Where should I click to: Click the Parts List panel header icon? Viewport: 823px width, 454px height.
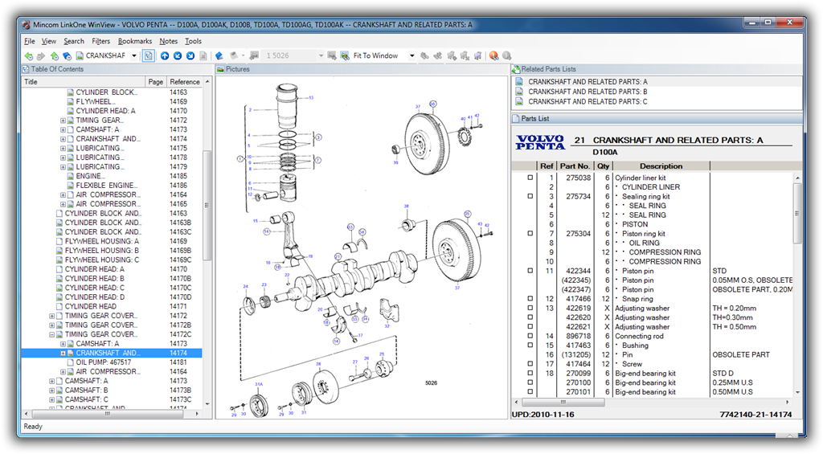tap(515, 119)
